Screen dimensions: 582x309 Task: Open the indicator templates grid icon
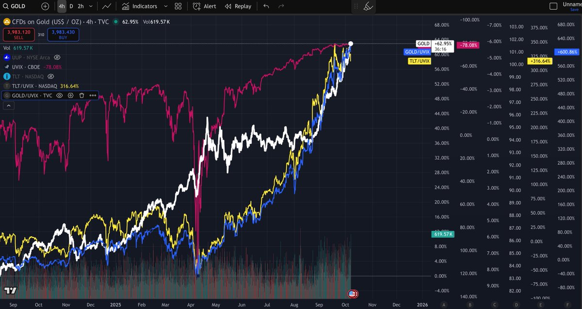[x=178, y=6]
